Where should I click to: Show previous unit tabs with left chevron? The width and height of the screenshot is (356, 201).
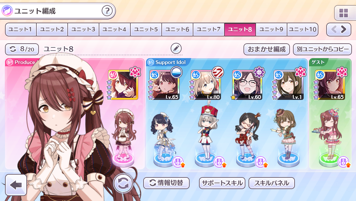tap(334, 29)
